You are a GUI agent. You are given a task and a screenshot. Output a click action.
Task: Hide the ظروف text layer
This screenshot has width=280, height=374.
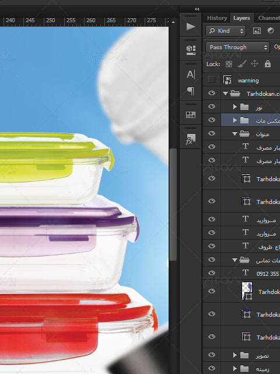point(211,245)
